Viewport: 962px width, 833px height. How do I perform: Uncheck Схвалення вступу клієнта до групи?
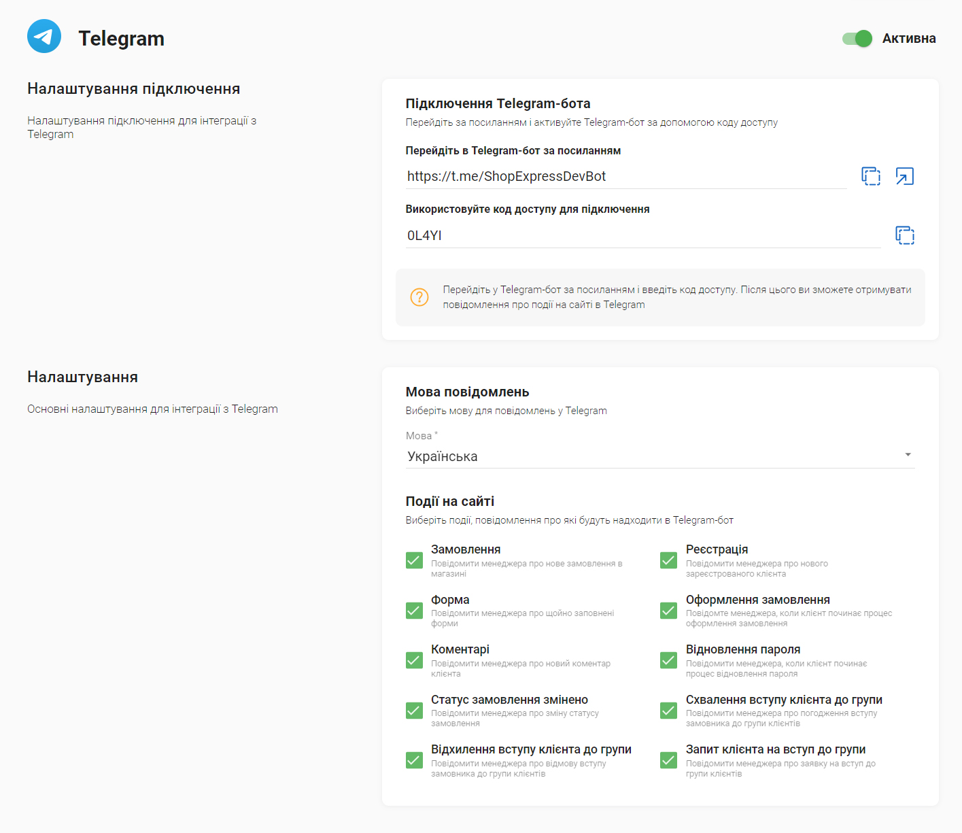pos(668,711)
